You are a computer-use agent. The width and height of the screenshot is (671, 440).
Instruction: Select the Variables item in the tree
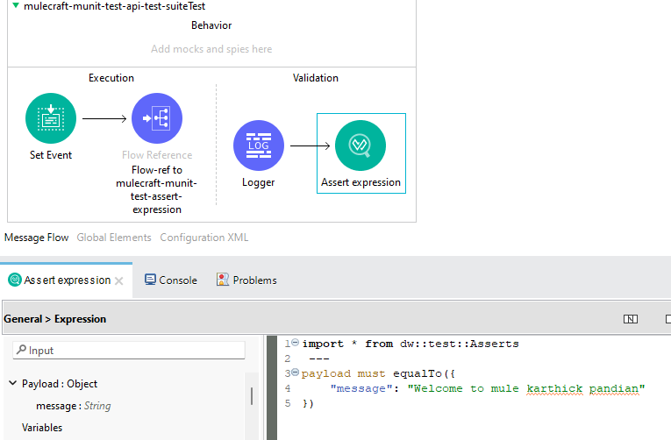tap(42, 428)
